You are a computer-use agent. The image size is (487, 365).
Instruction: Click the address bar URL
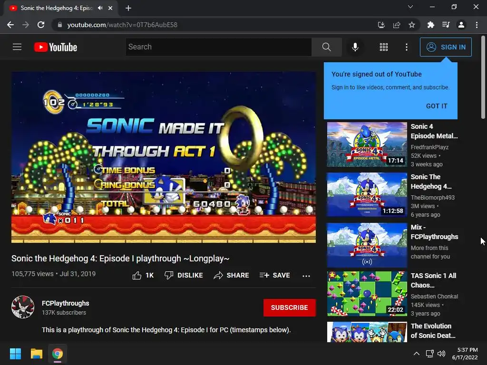click(122, 25)
